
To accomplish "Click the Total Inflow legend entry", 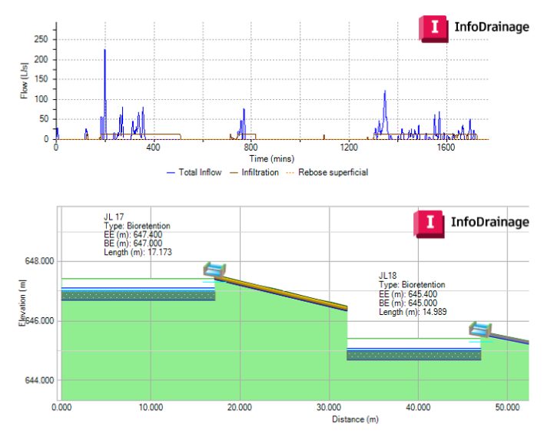I will click(194, 172).
